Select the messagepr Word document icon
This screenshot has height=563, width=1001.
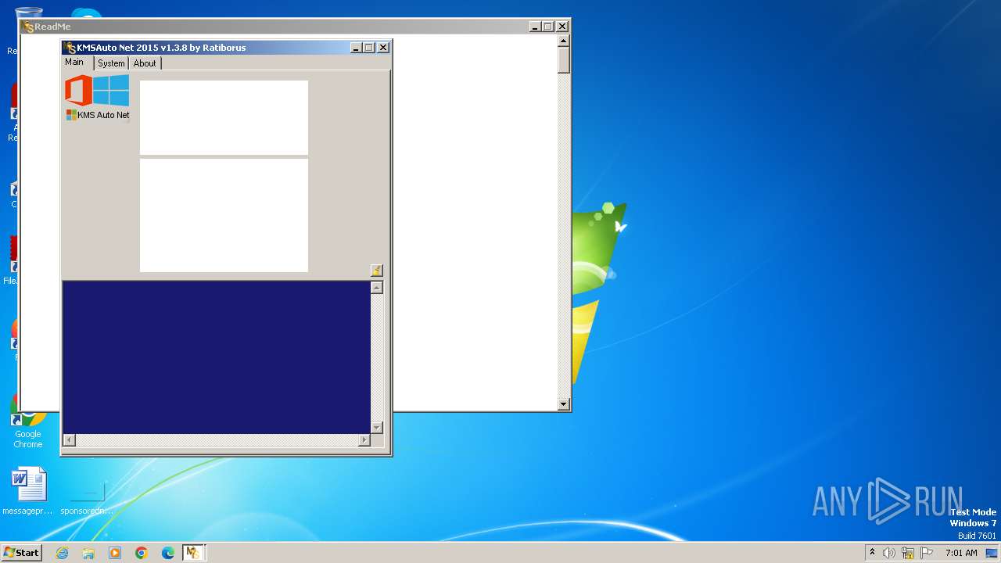pos(29,491)
